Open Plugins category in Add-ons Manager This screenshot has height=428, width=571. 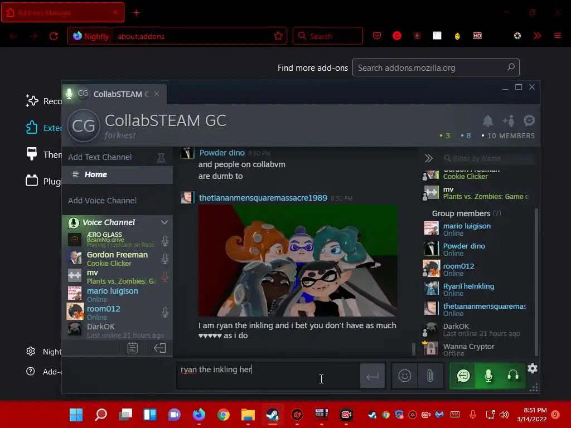[x=43, y=181]
